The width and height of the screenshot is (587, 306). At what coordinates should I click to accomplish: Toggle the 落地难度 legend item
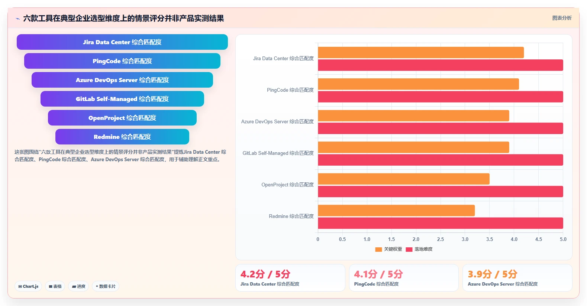coord(419,249)
